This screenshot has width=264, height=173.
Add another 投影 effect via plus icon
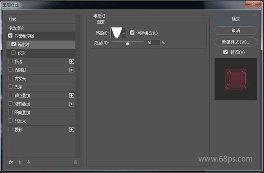pyautogui.click(x=72, y=129)
